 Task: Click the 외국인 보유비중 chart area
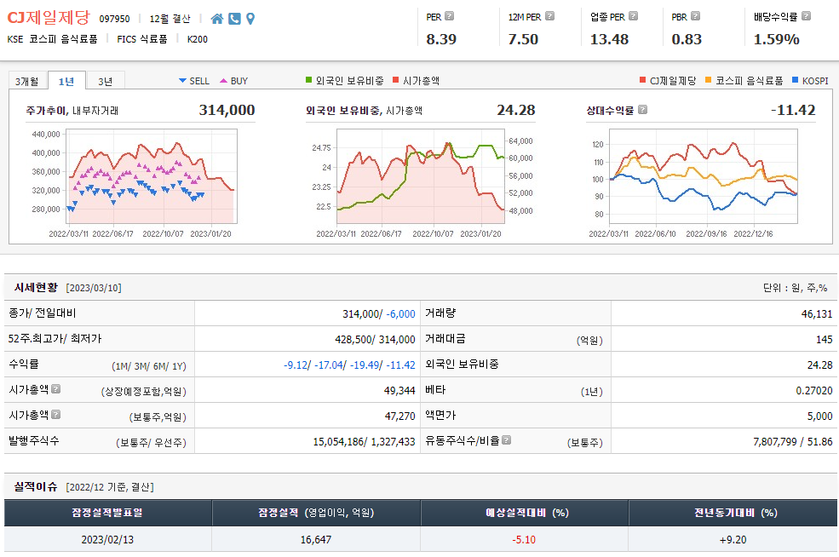coord(421,176)
